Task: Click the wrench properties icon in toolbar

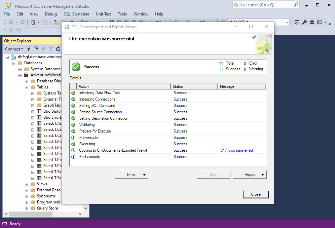Action: click(304, 22)
